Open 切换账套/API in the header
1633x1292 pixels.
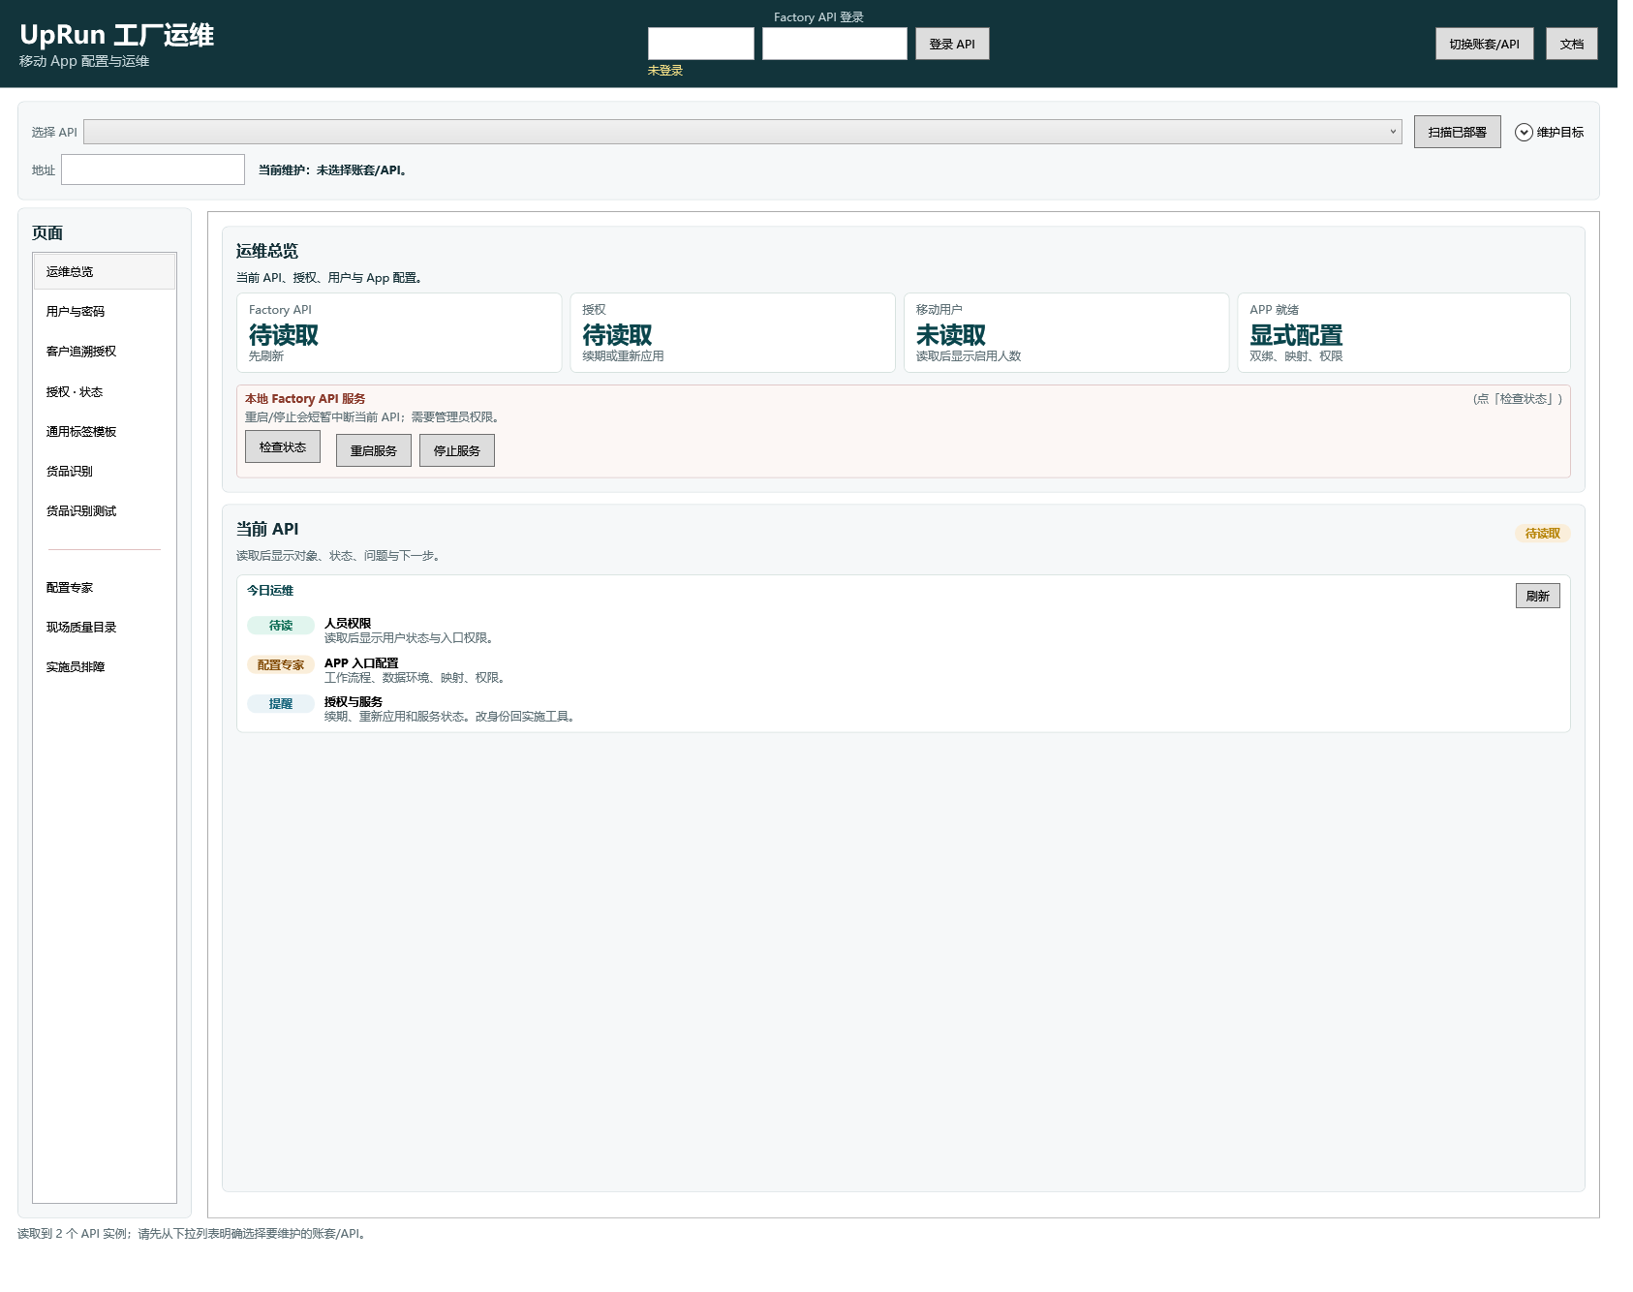tap(1484, 44)
